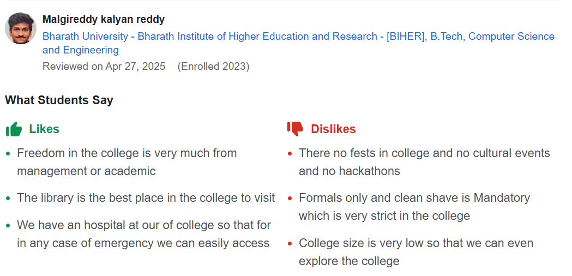This screenshot has width=572, height=276.
Task: Click red bullet beside the formals comment
Action: pos(290,198)
